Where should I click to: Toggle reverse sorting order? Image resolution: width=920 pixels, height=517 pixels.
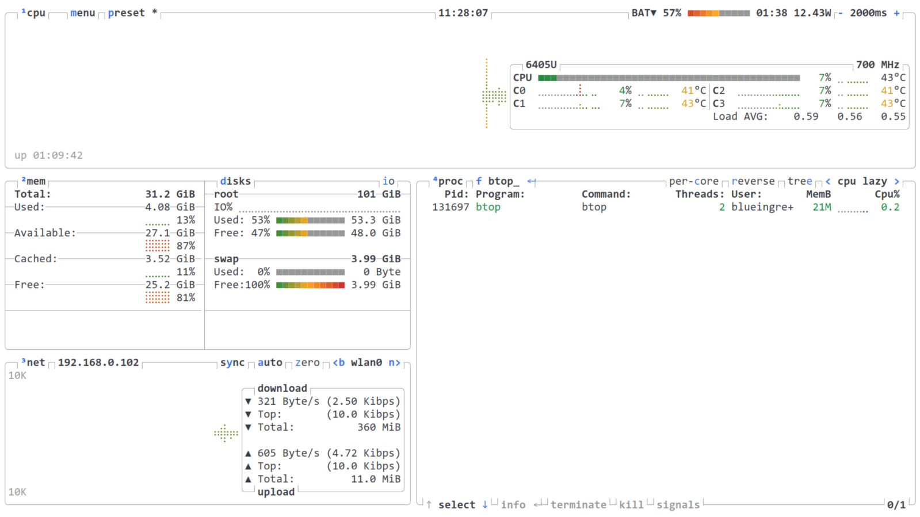[x=753, y=181]
